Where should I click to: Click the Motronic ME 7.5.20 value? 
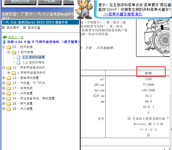[x=148, y=124]
